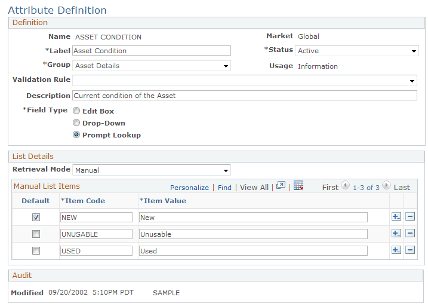Sort by the Item Code column header
Viewport: 428px width, 306px height.
[x=83, y=201]
